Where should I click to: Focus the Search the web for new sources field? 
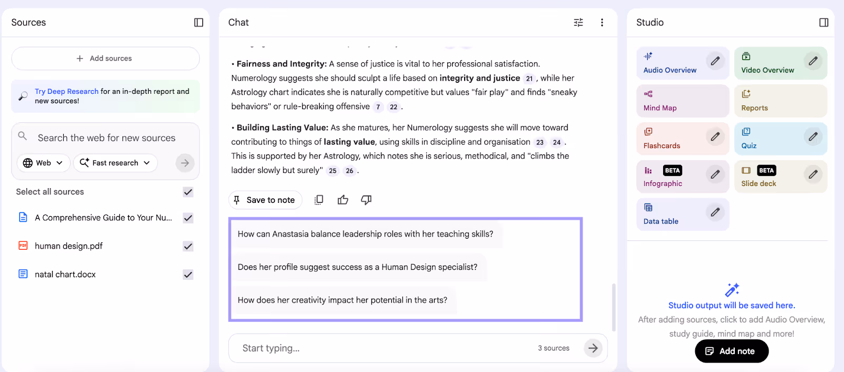point(107,138)
